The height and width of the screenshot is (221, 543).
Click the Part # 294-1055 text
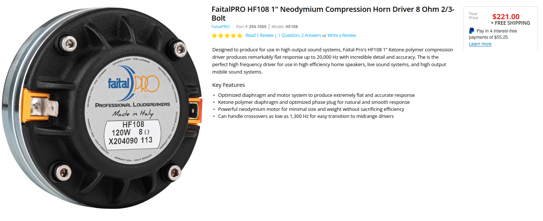pos(251,27)
